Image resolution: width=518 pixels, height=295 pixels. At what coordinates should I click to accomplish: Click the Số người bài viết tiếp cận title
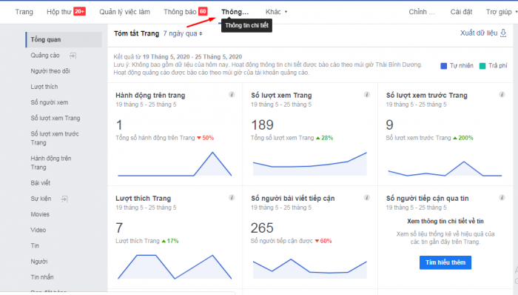pyautogui.click(x=293, y=199)
